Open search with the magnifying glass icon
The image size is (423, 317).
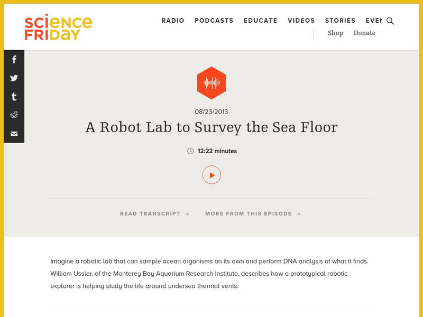[x=390, y=21]
